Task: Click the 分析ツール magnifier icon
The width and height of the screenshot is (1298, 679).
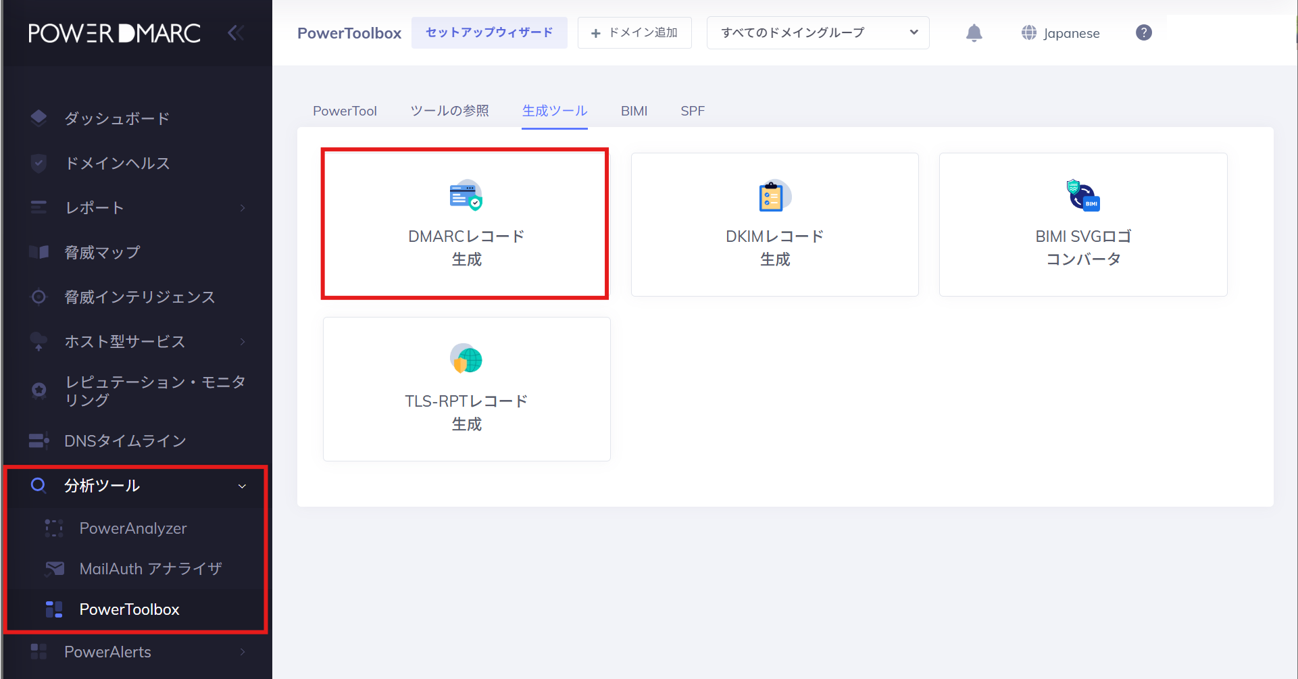Action: (x=39, y=485)
